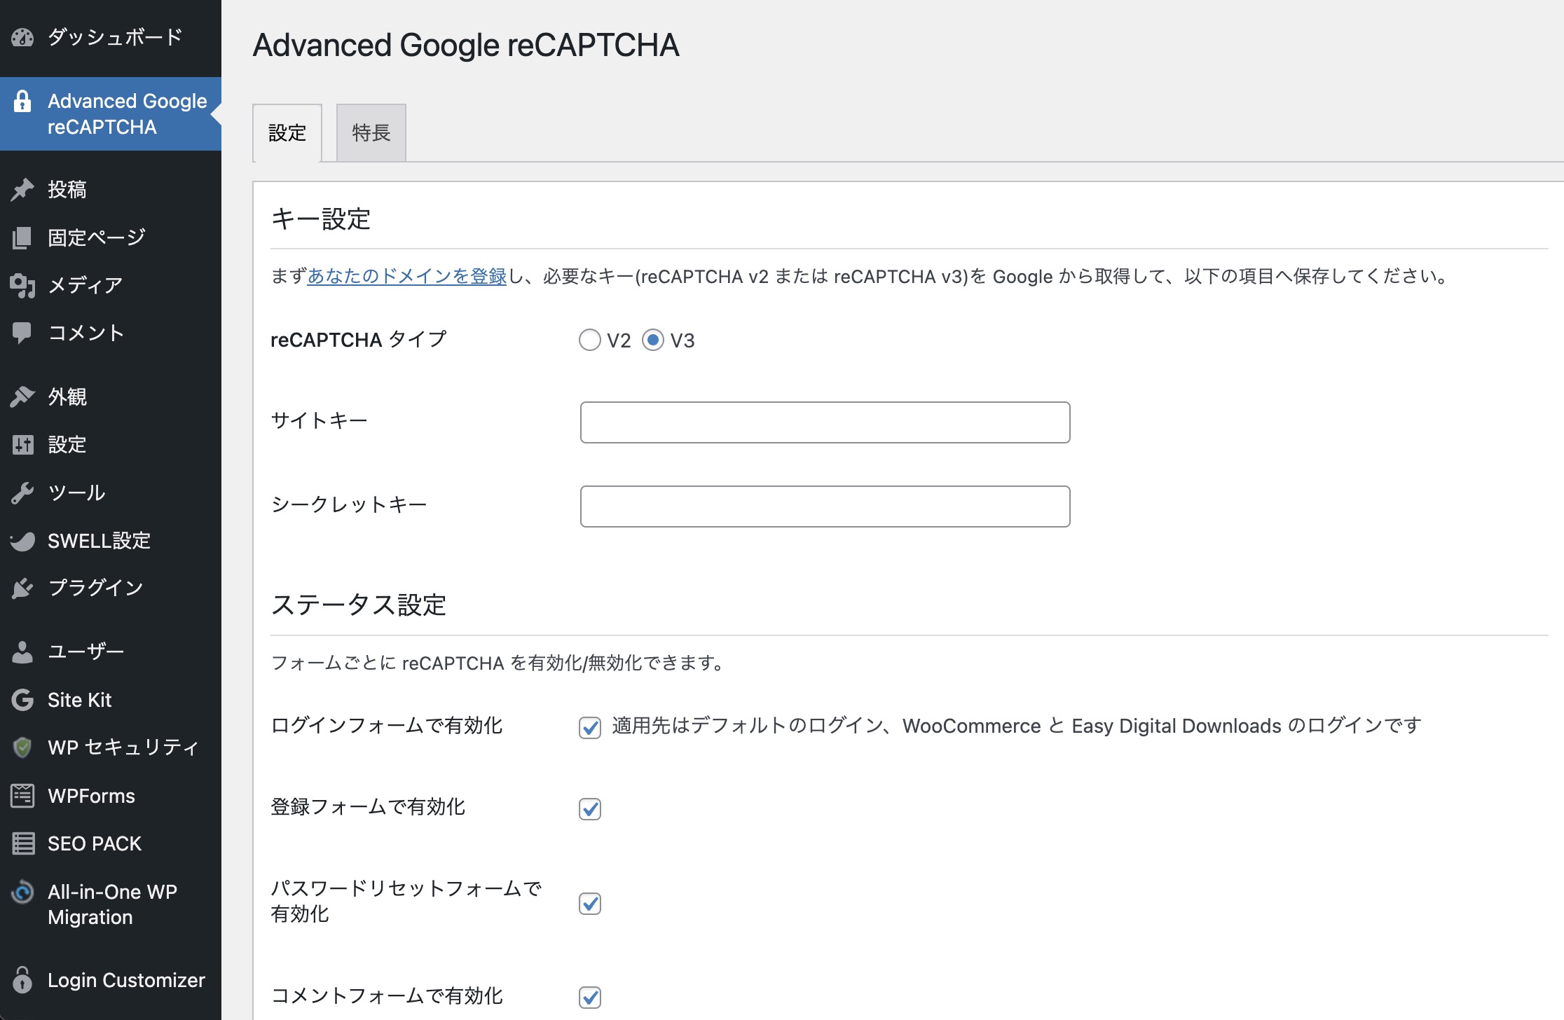
Task: Click the All-in-One WP Migration icon
Action: click(x=22, y=892)
